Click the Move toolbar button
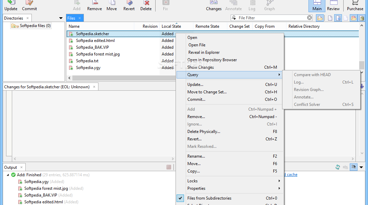Screen dimensions: 368x205 tap(112, 6)
